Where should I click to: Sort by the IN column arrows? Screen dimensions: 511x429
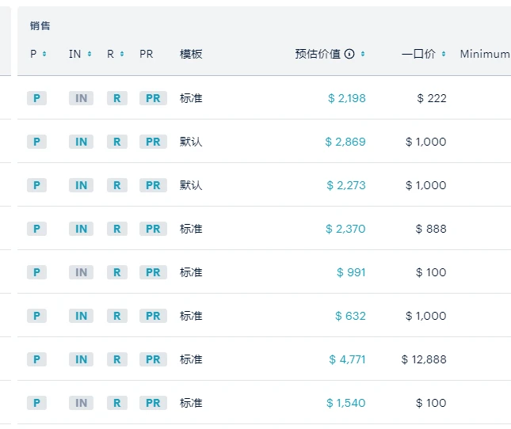(90, 54)
